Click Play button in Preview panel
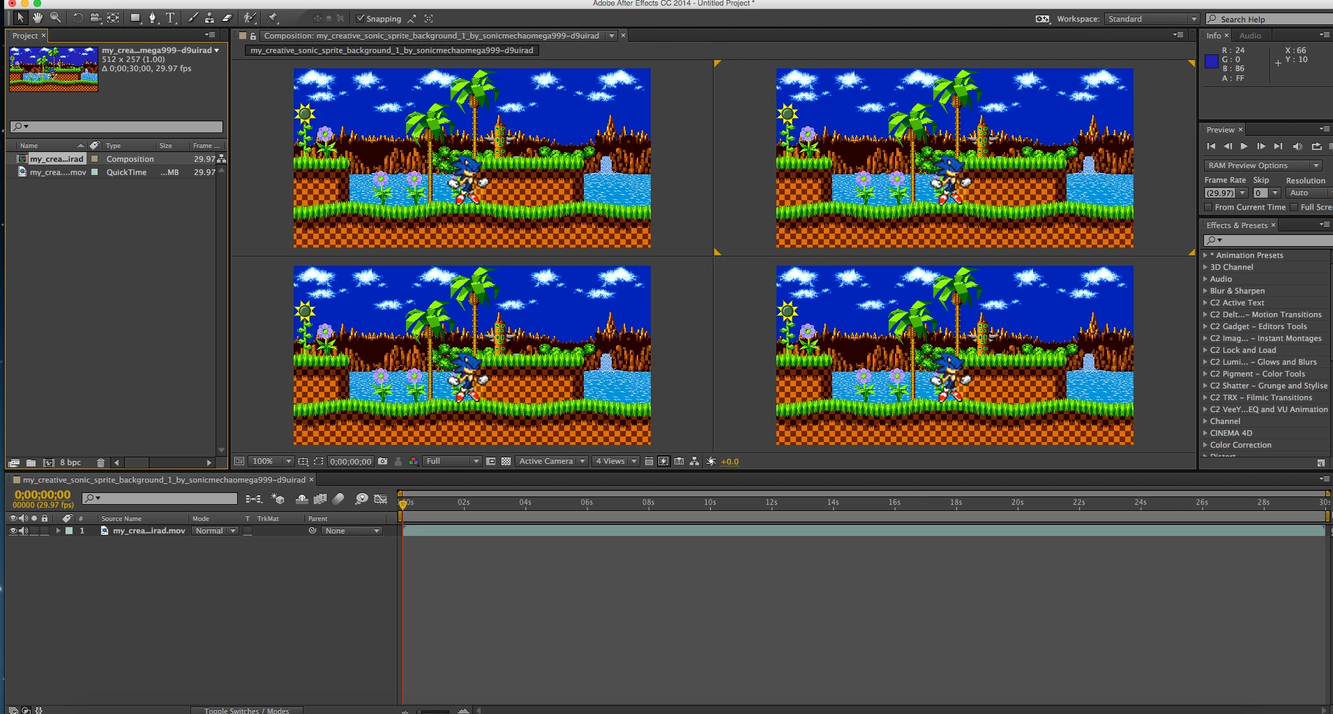The height and width of the screenshot is (714, 1333). tap(1244, 146)
